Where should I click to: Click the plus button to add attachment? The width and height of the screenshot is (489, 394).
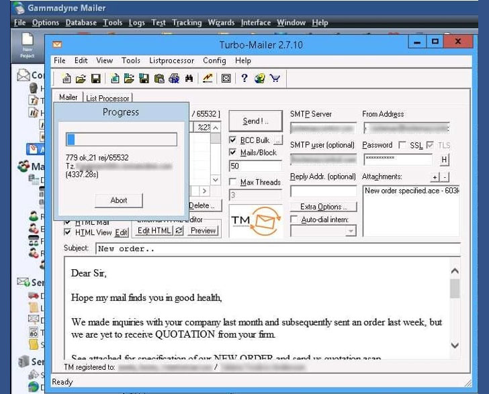[x=435, y=177]
